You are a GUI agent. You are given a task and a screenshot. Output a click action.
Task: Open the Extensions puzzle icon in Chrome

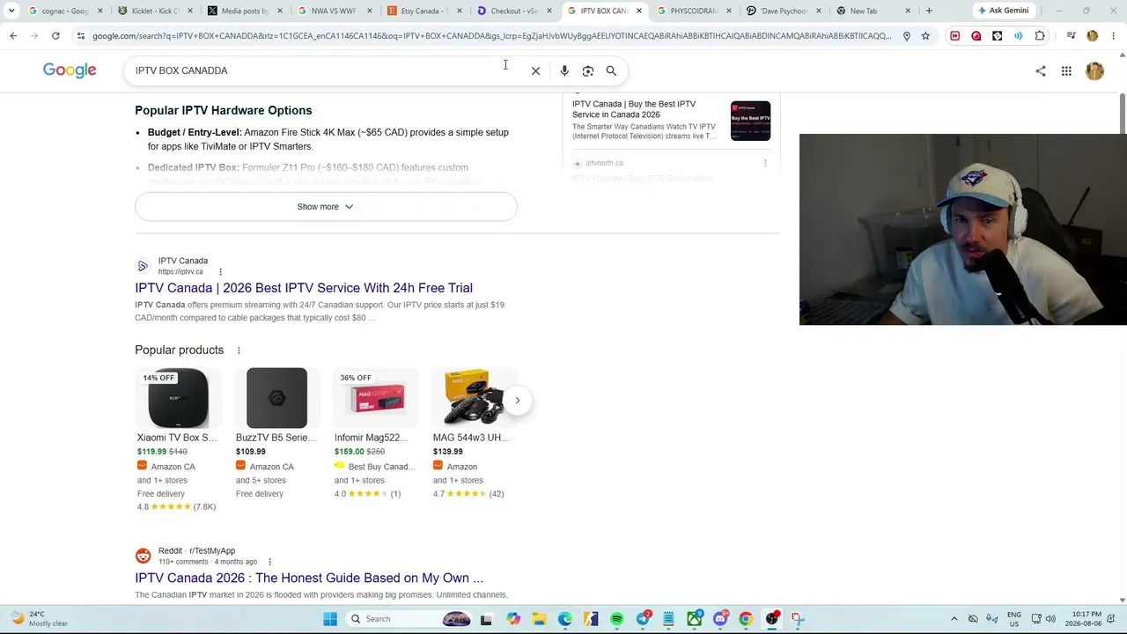click(1040, 36)
